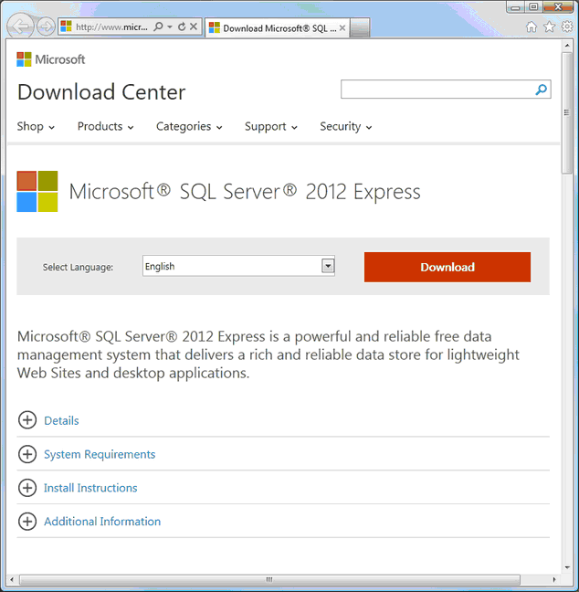Click the Refresh icon in address bar

pos(182,26)
